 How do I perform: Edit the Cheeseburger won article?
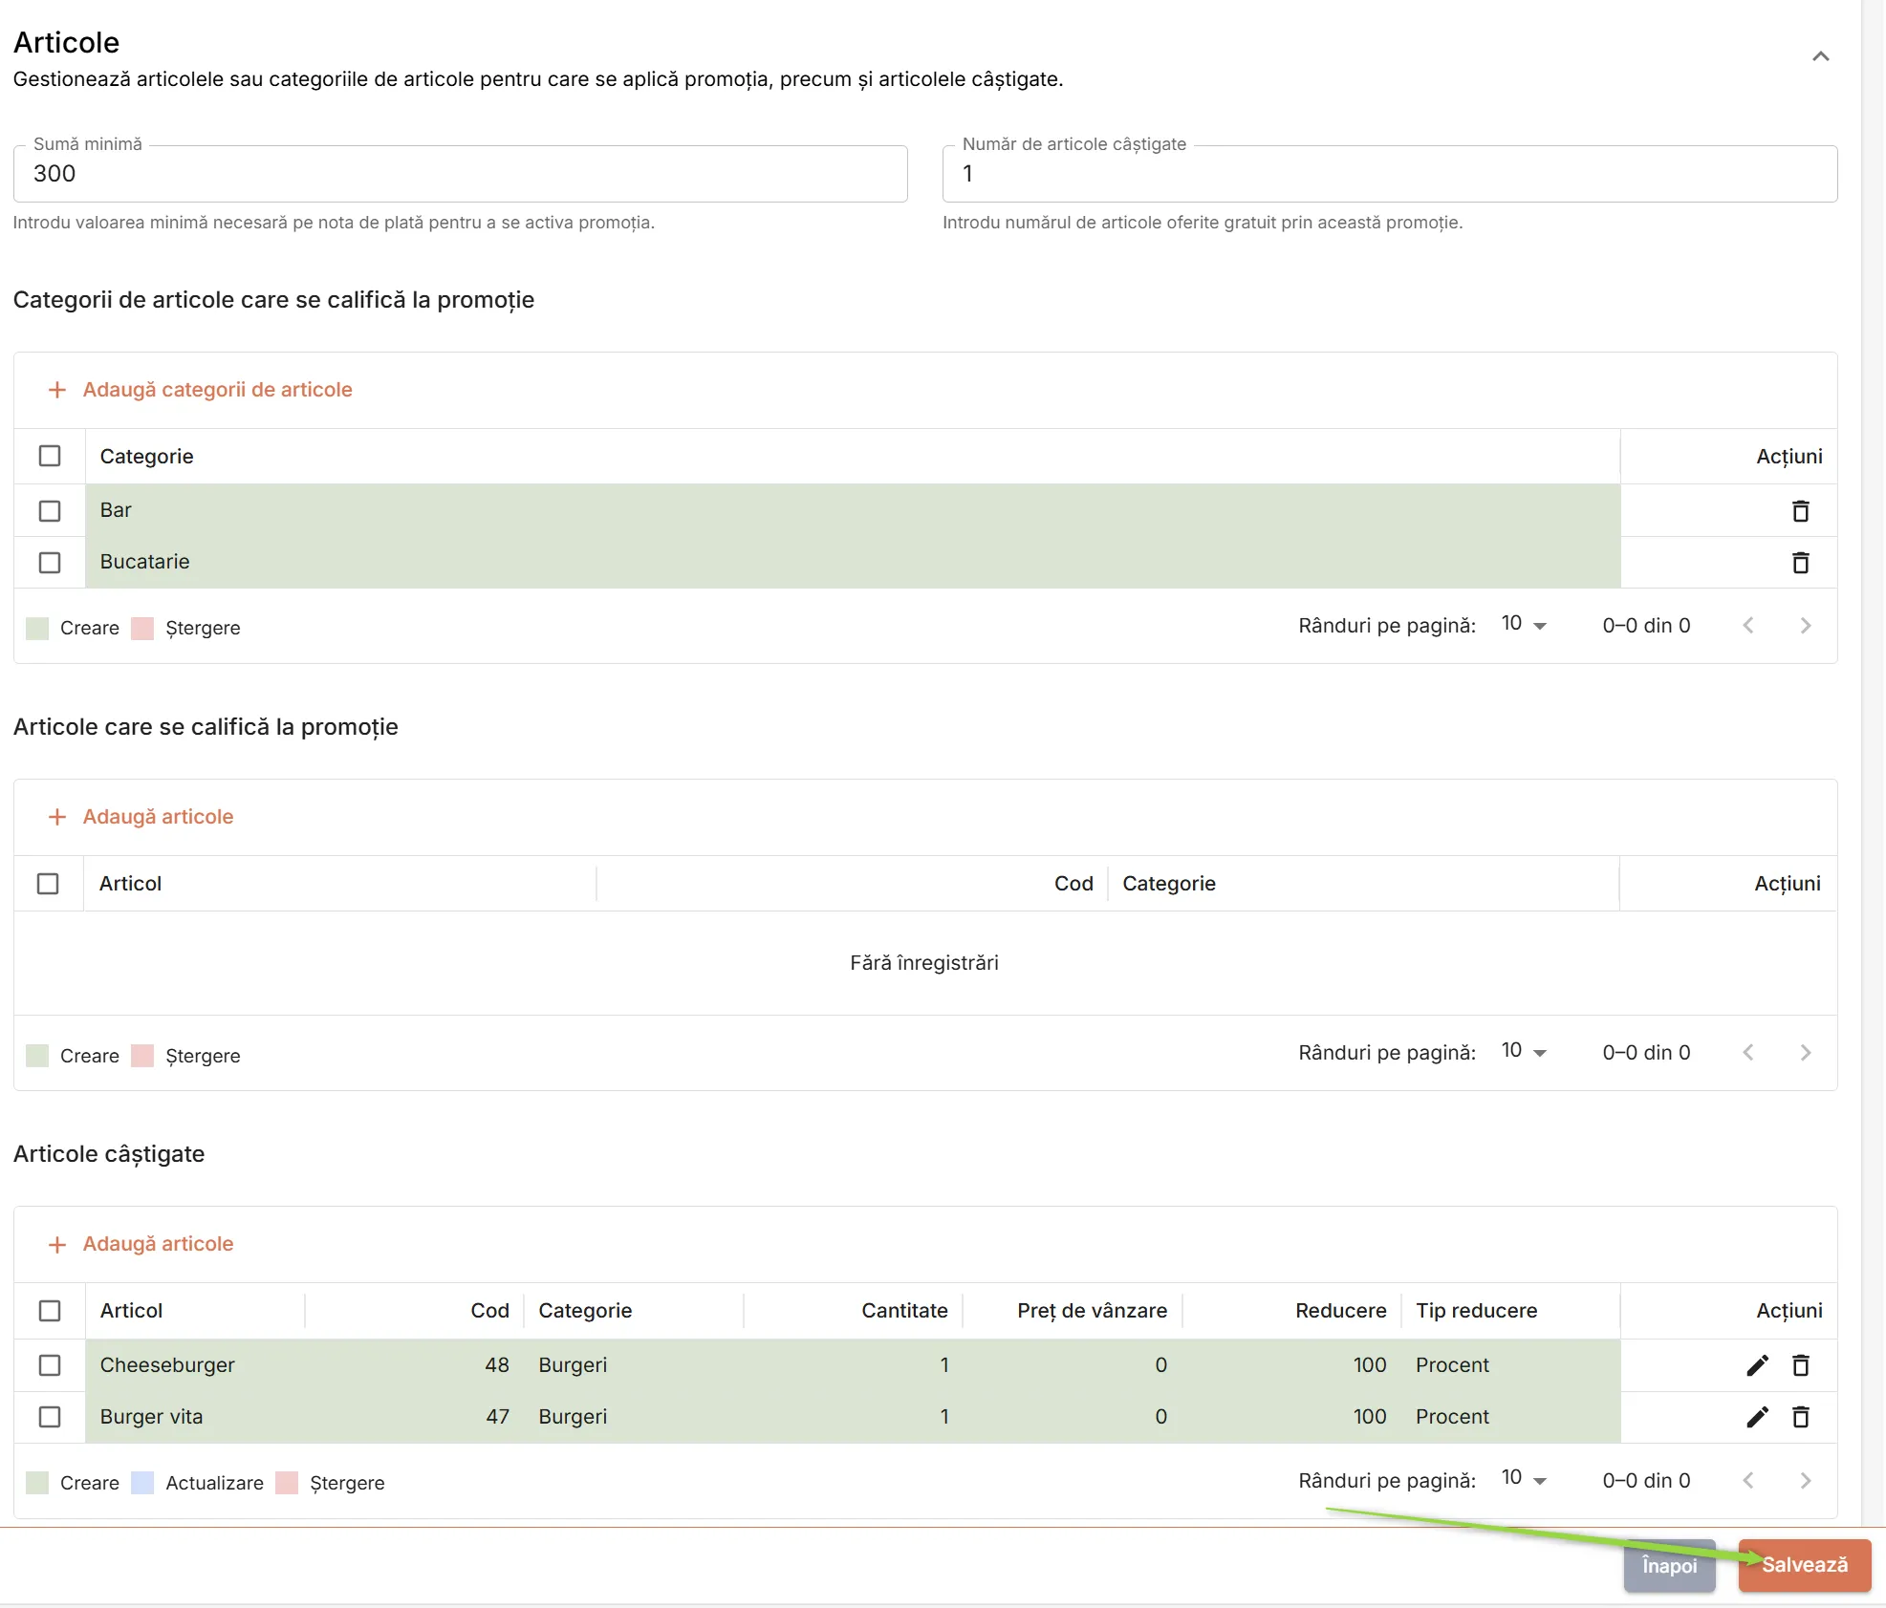click(x=1757, y=1365)
